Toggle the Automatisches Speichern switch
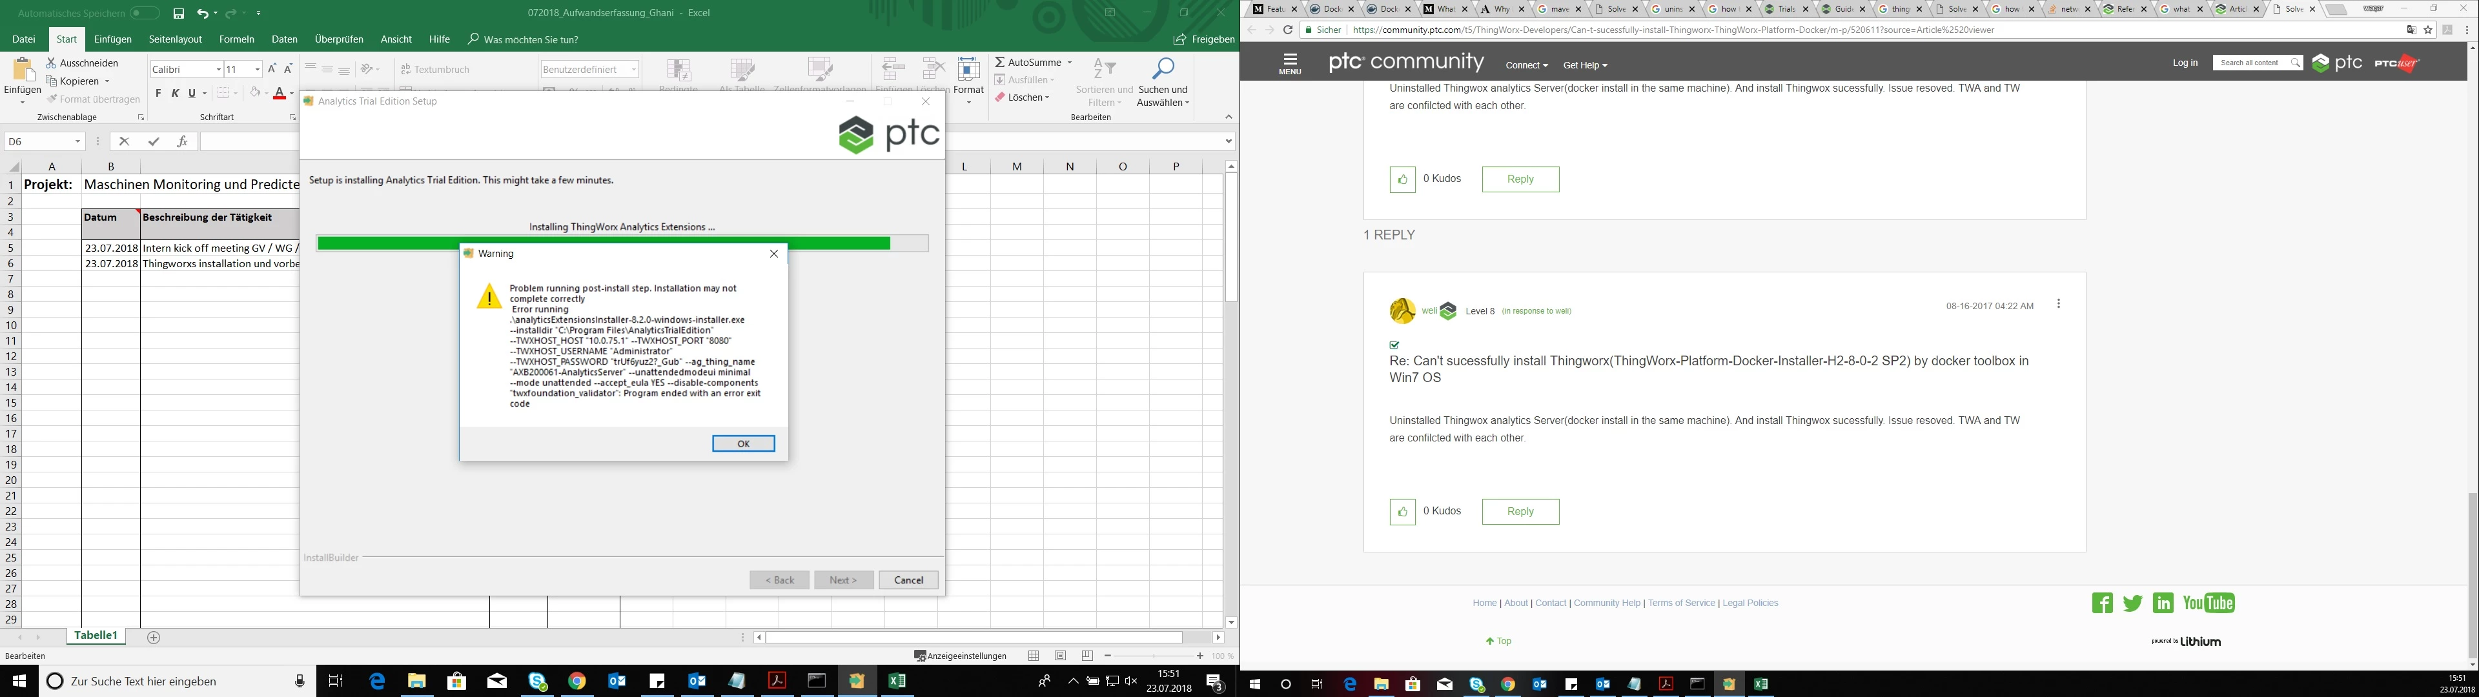The image size is (2479, 697). coord(145,14)
